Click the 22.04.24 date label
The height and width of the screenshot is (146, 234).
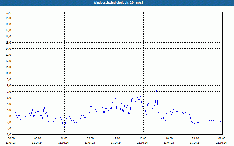click(221, 142)
